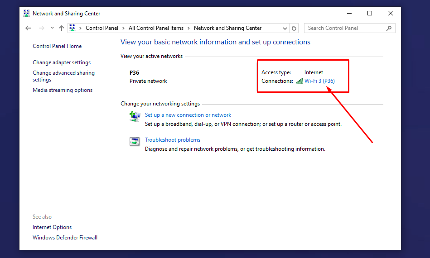Open the Wi-Fi 3 (P36) connection link

tap(319, 81)
